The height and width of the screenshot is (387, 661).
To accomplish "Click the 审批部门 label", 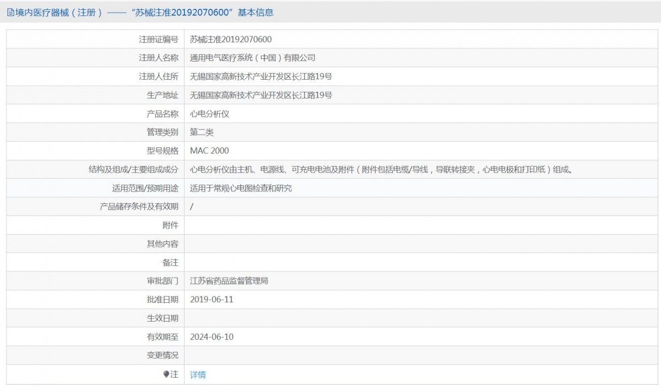I will click(x=162, y=281).
